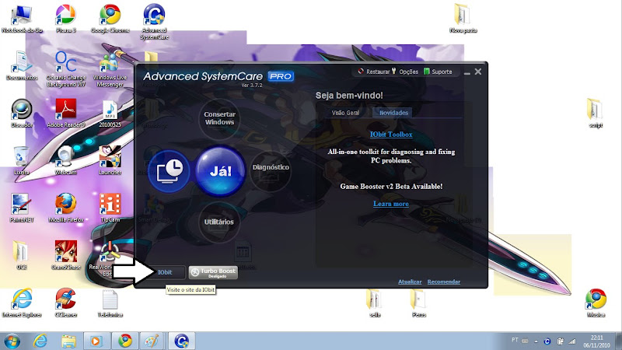Open the Windows Start menu
The image size is (622, 350).
tap(12, 341)
